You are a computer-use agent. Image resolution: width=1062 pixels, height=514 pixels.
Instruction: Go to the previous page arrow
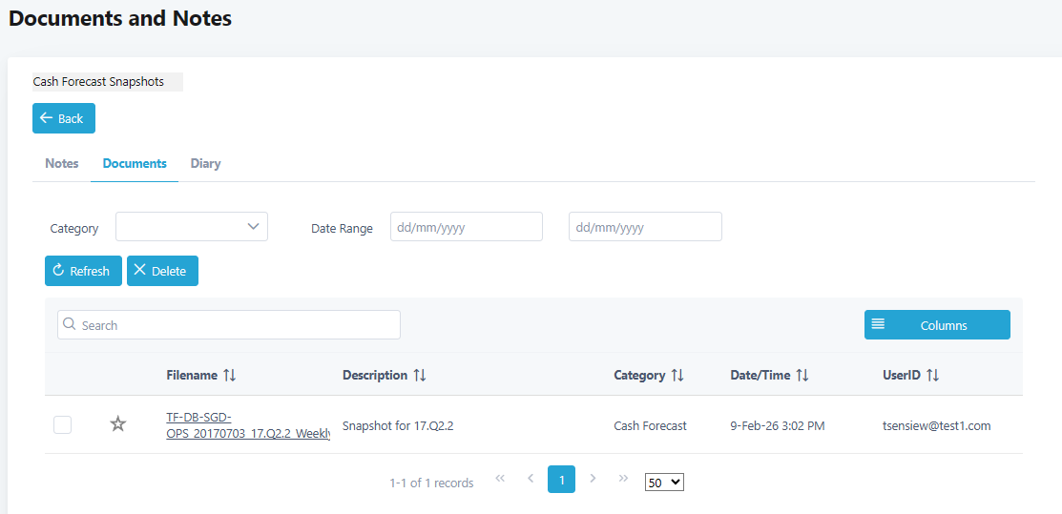pyautogui.click(x=531, y=479)
